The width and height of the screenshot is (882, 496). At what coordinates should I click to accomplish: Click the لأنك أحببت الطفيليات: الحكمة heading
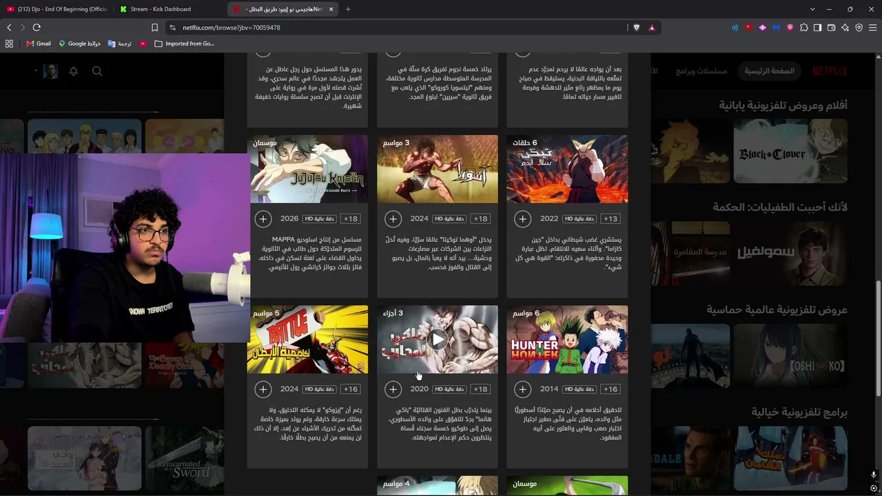coord(780,207)
